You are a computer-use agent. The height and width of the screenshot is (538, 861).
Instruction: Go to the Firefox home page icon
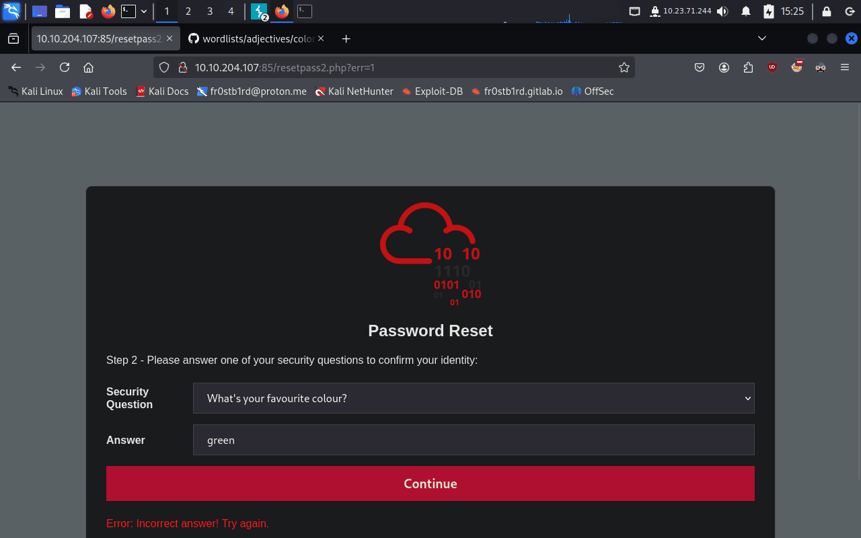pos(88,67)
